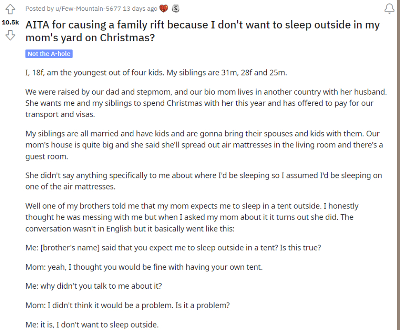Click the paragraph starting 'My siblings are all married'

coord(204,145)
